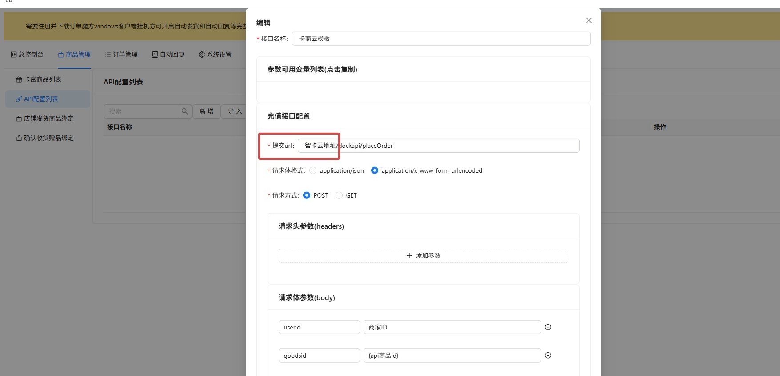Open 确认收货赠品绑定 sidebar item
The width and height of the screenshot is (780, 376).
pyautogui.click(x=48, y=138)
